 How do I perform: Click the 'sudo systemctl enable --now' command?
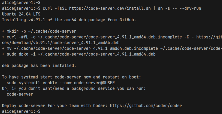point(61,83)
